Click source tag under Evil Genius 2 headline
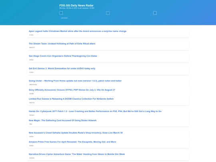The height and width of the screenshot is (162, 216). pyautogui.click(x=31, y=72)
